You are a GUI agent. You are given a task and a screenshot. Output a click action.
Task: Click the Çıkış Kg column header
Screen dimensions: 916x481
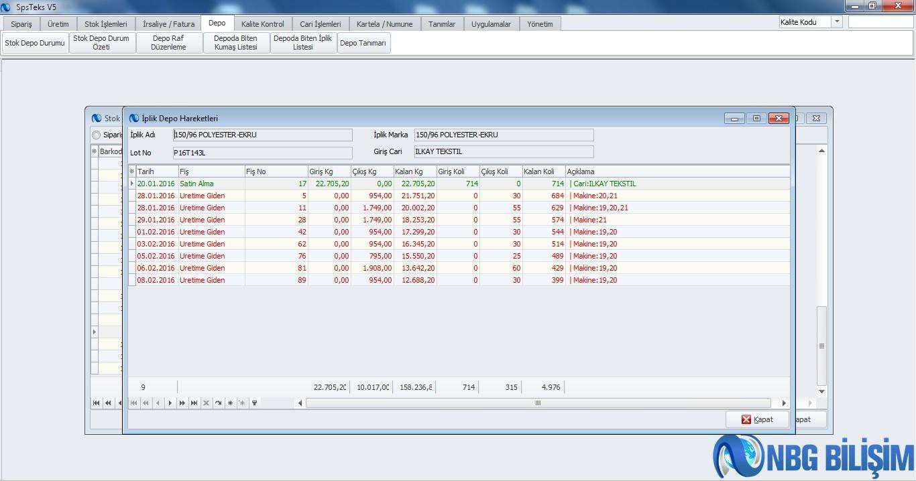point(371,171)
